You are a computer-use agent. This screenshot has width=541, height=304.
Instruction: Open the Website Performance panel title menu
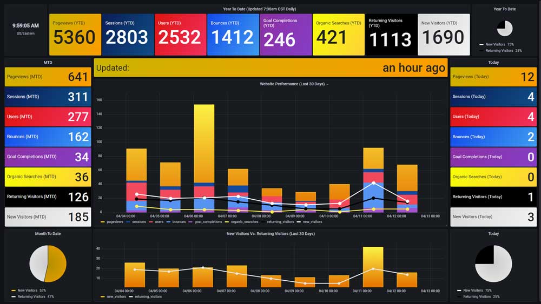click(x=293, y=84)
